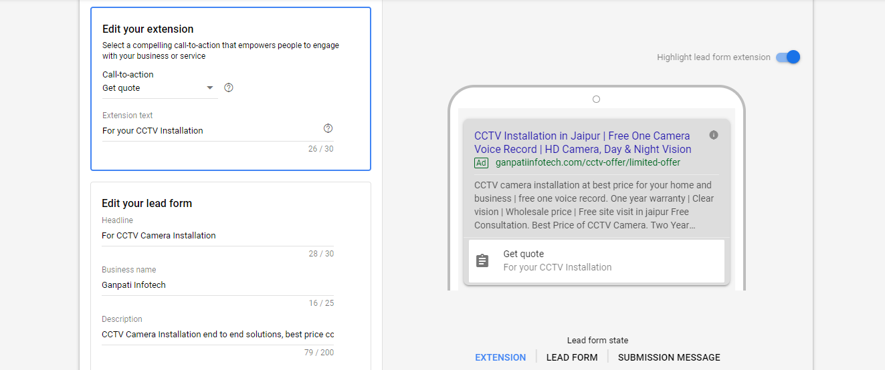
Task: Click the Description input field
Action: 218,335
